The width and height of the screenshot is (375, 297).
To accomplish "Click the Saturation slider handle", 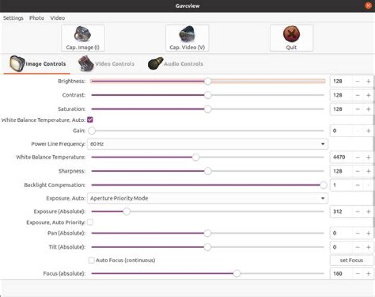I will (208, 109).
